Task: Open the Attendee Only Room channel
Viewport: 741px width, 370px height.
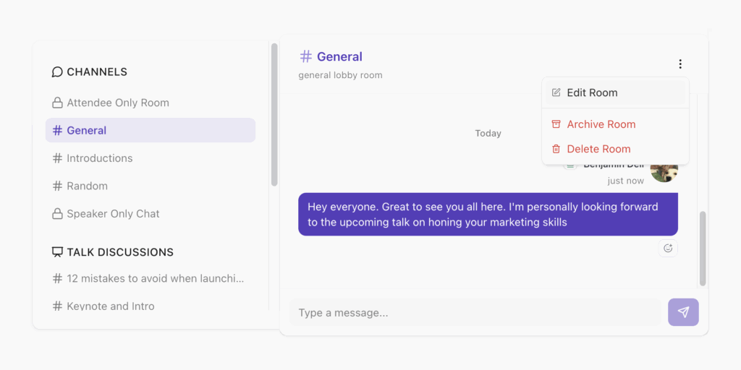Action: click(x=118, y=103)
